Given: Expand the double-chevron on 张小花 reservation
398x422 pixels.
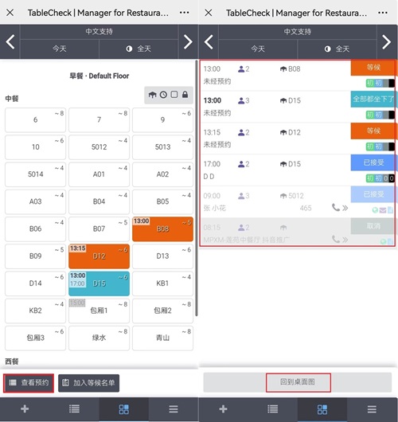Looking at the screenshot, I should (345, 208).
